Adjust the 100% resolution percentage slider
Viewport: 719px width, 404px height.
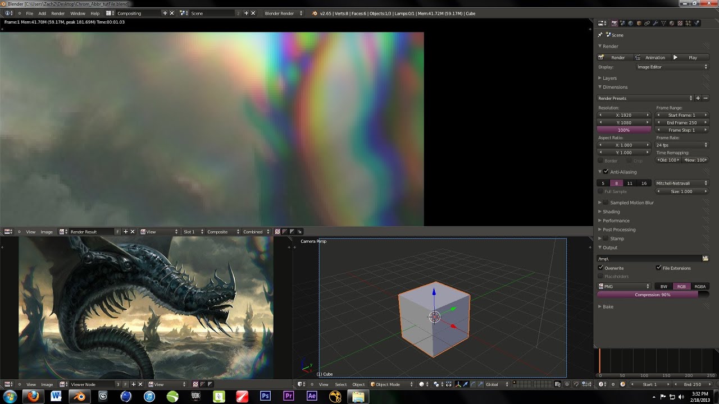(624, 130)
